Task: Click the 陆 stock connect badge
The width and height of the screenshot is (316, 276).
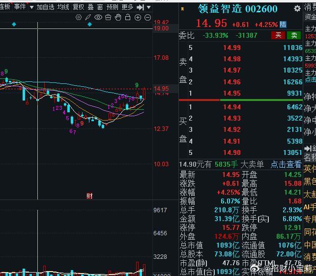Action: pos(283,25)
